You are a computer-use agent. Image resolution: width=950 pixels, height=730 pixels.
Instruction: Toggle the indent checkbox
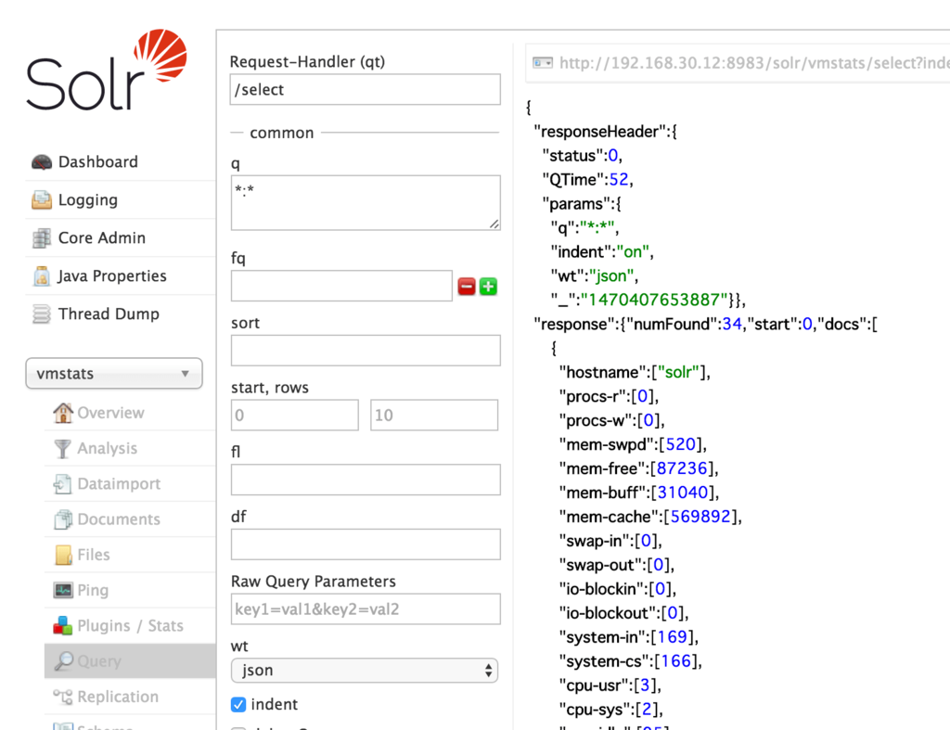click(238, 705)
